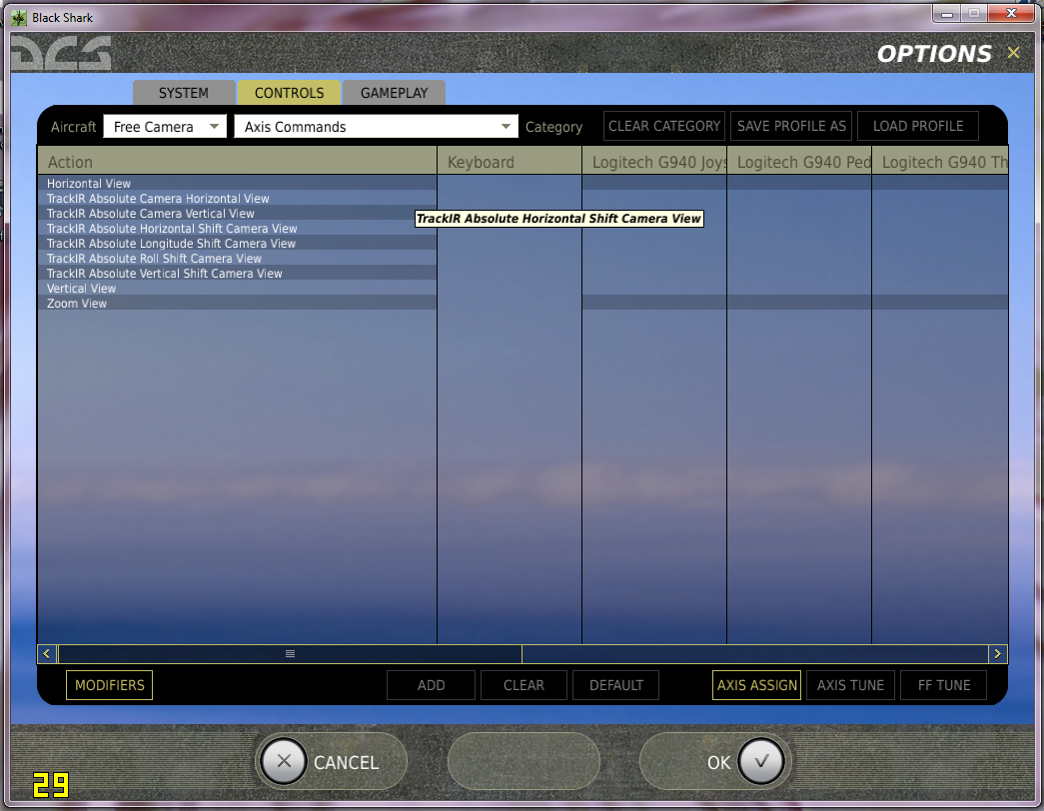Select the Zoom View action row
The width and height of the screenshot is (1044, 811).
click(x=237, y=303)
